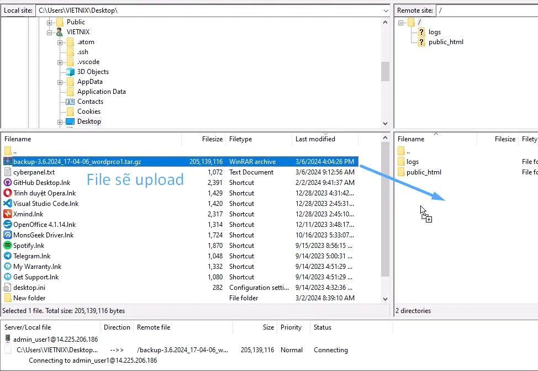Click the Spotify.lnk file icon
538x371 pixels.
(8, 246)
